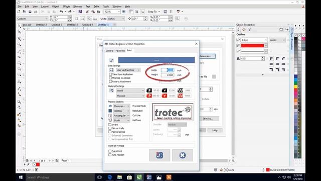Click the red P power icon
This screenshot has width=321, height=181.
tap(149, 96)
